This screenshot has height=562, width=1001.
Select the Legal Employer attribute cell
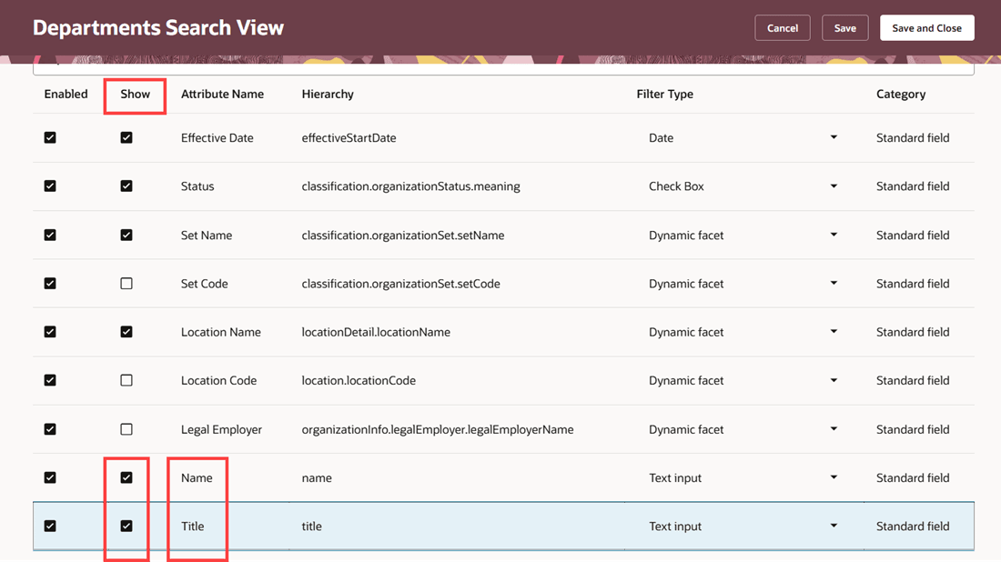221,429
